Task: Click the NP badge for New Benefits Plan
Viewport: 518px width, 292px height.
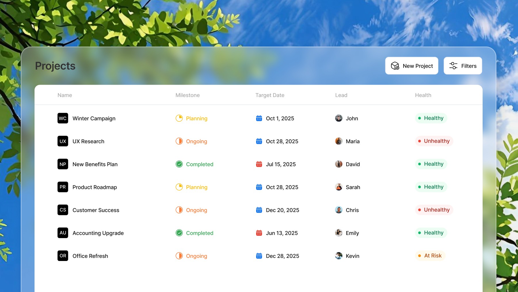Action: coord(63,164)
